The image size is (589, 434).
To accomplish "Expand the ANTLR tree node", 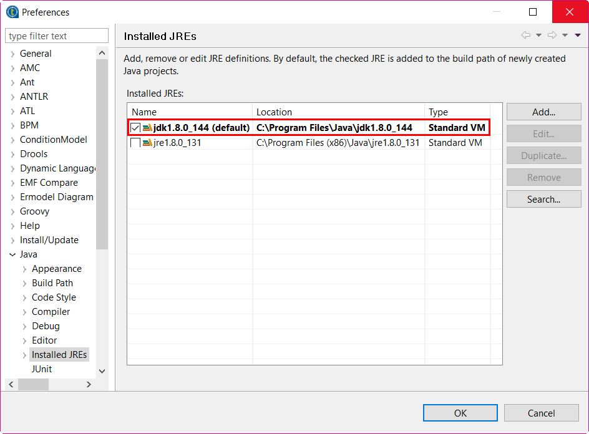I will (x=12, y=97).
